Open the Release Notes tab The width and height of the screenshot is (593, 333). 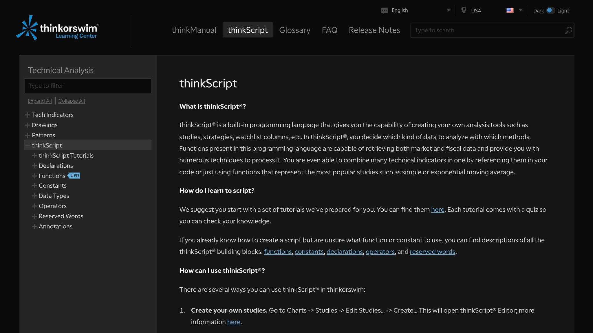(374, 30)
